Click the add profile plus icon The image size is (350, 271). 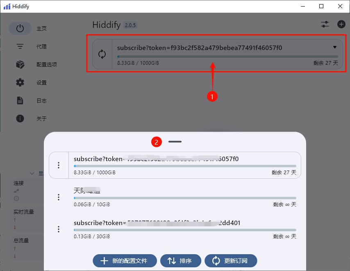point(341,25)
